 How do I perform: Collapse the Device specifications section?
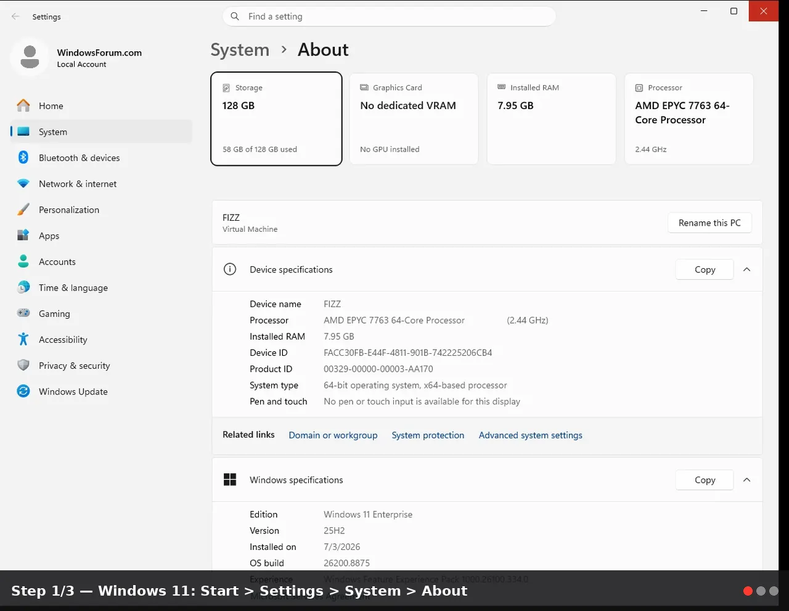point(746,269)
